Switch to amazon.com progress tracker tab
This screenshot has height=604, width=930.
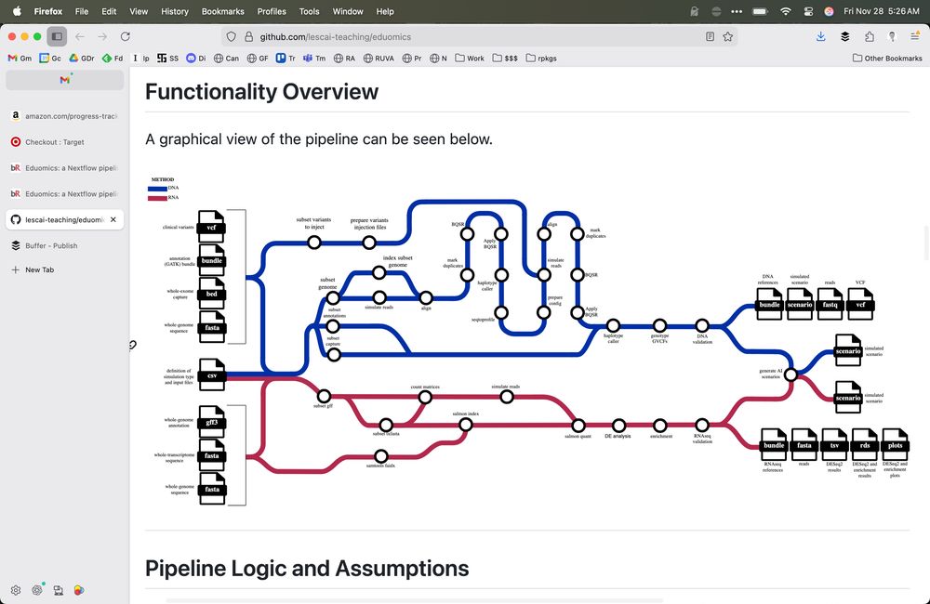click(x=65, y=116)
